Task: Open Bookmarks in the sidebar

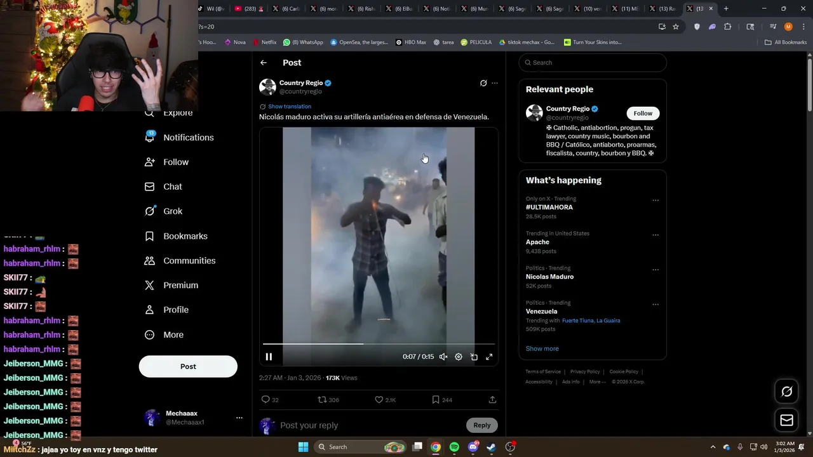Action: pyautogui.click(x=177, y=236)
